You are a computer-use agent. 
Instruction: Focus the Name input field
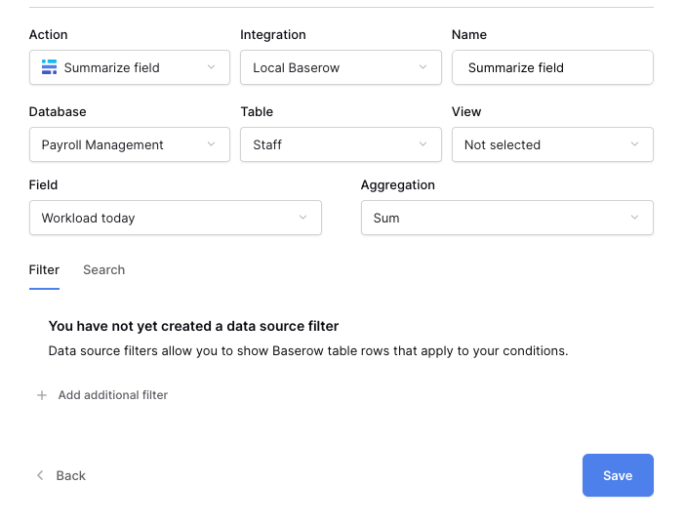click(x=552, y=67)
